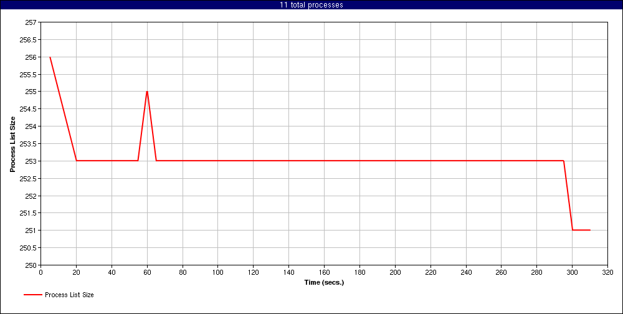The height and width of the screenshot is (314, 623).
Task: Click the vertical 'Process List Size' axis title
Action: tap(12, 143)
